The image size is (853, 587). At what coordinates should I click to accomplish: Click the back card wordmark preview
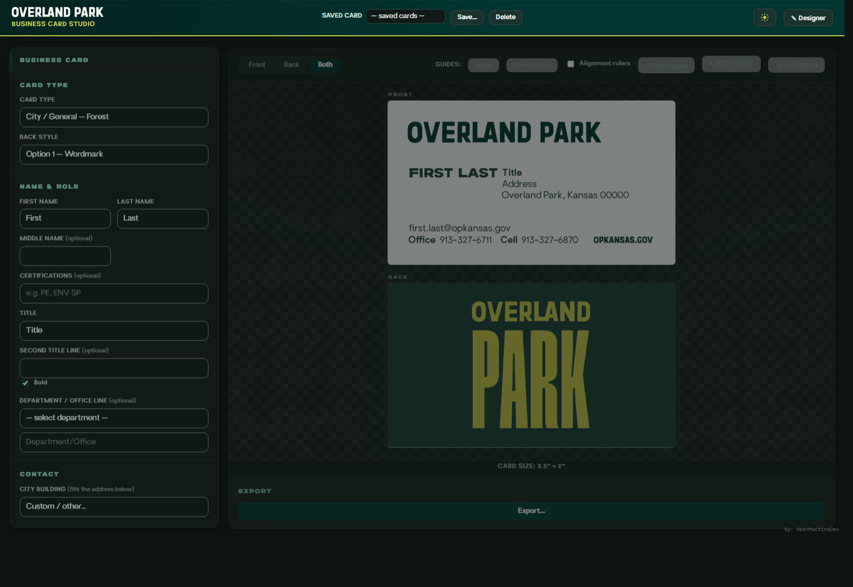(x=532, y=365)
